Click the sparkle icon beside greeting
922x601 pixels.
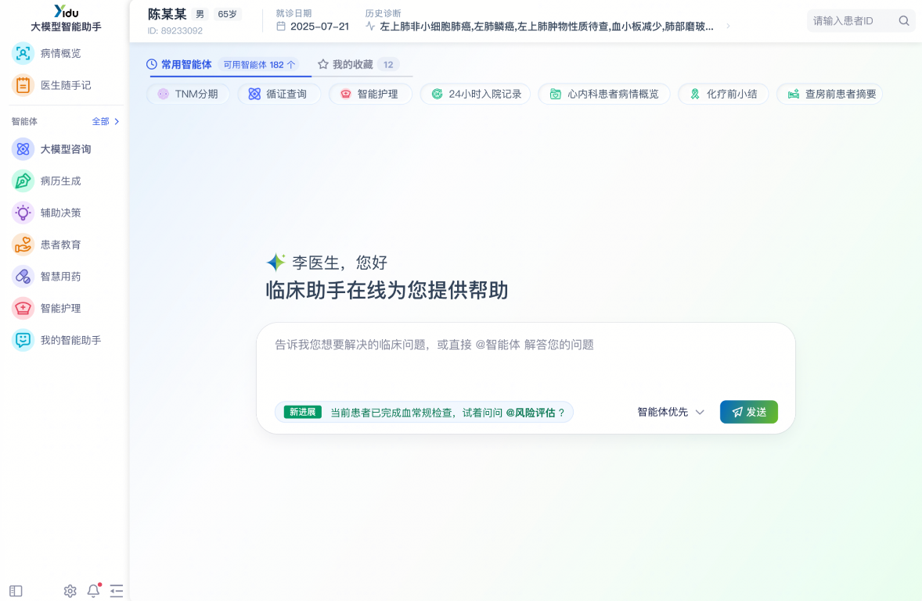pos(276,262)
